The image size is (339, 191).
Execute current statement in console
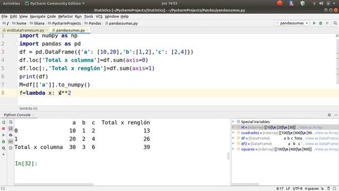coord(4,135)
